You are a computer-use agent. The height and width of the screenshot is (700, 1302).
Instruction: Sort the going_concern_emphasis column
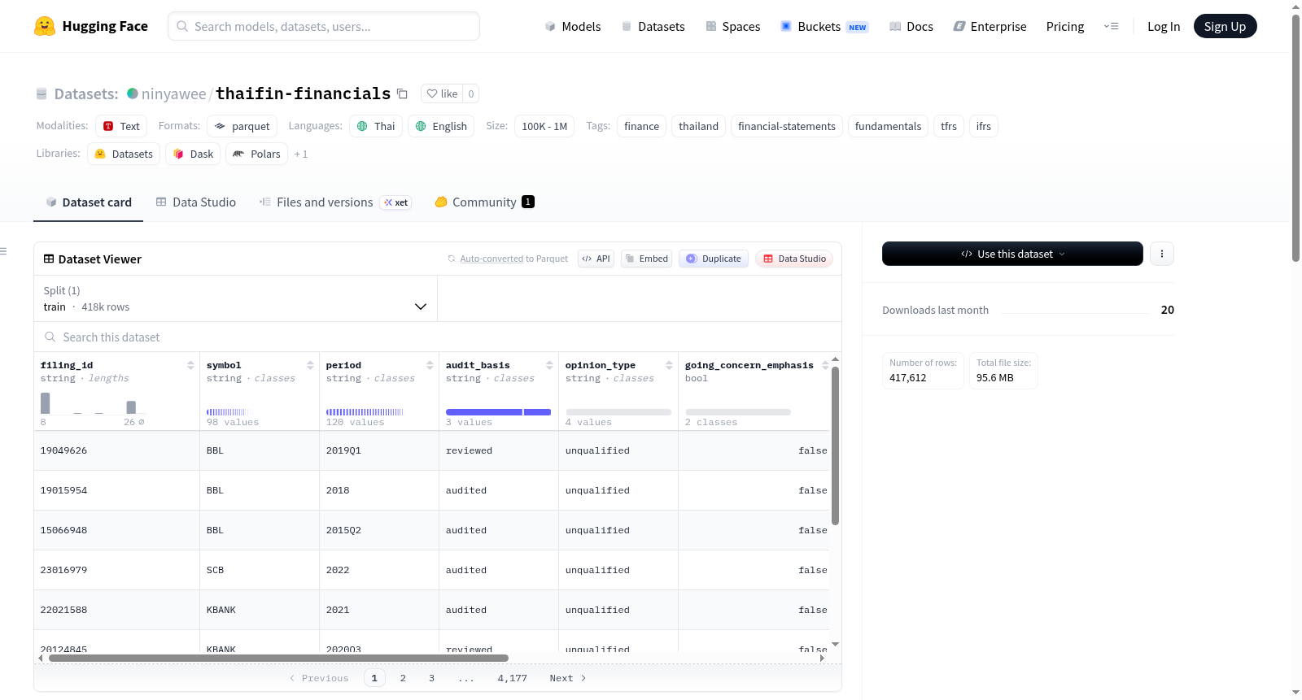click(825, 365)
